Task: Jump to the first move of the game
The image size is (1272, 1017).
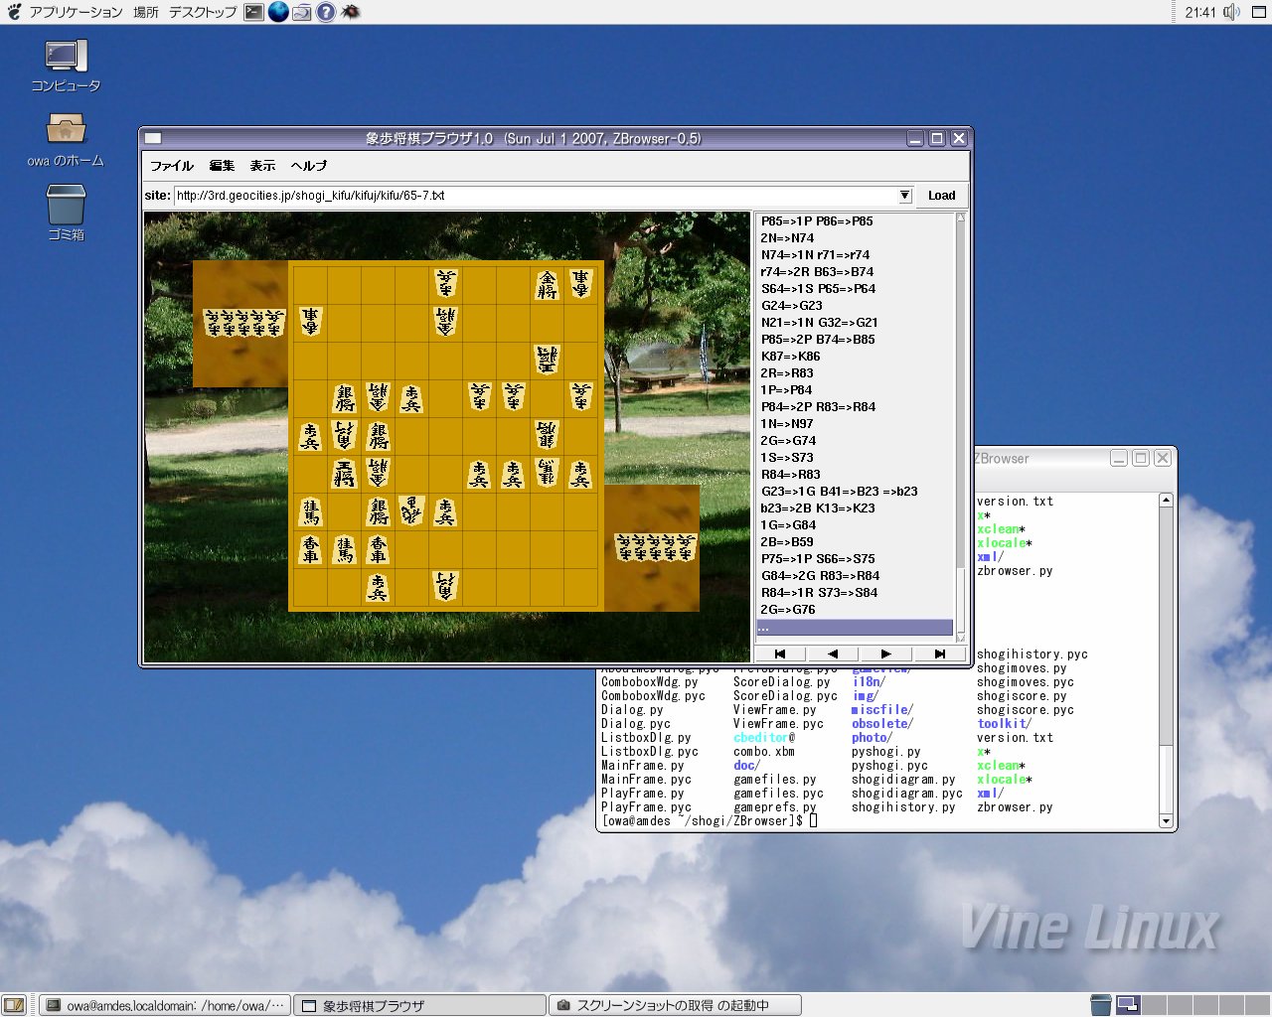Action: 780,654
